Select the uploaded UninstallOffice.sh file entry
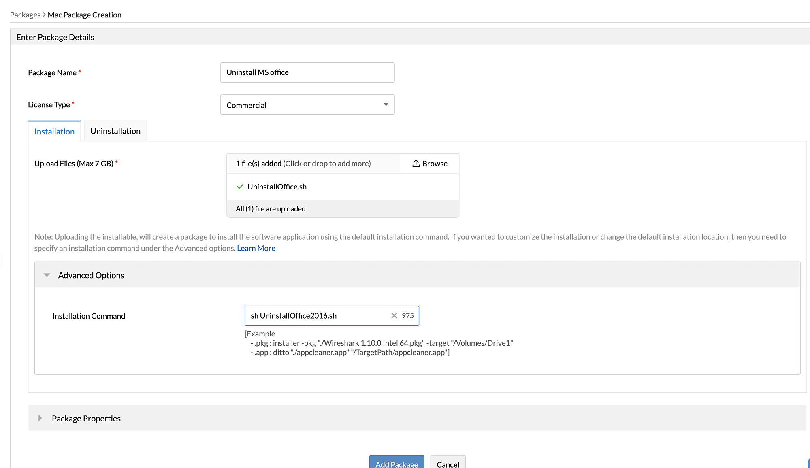Screen dimensions: 810x468 (277, 187)
